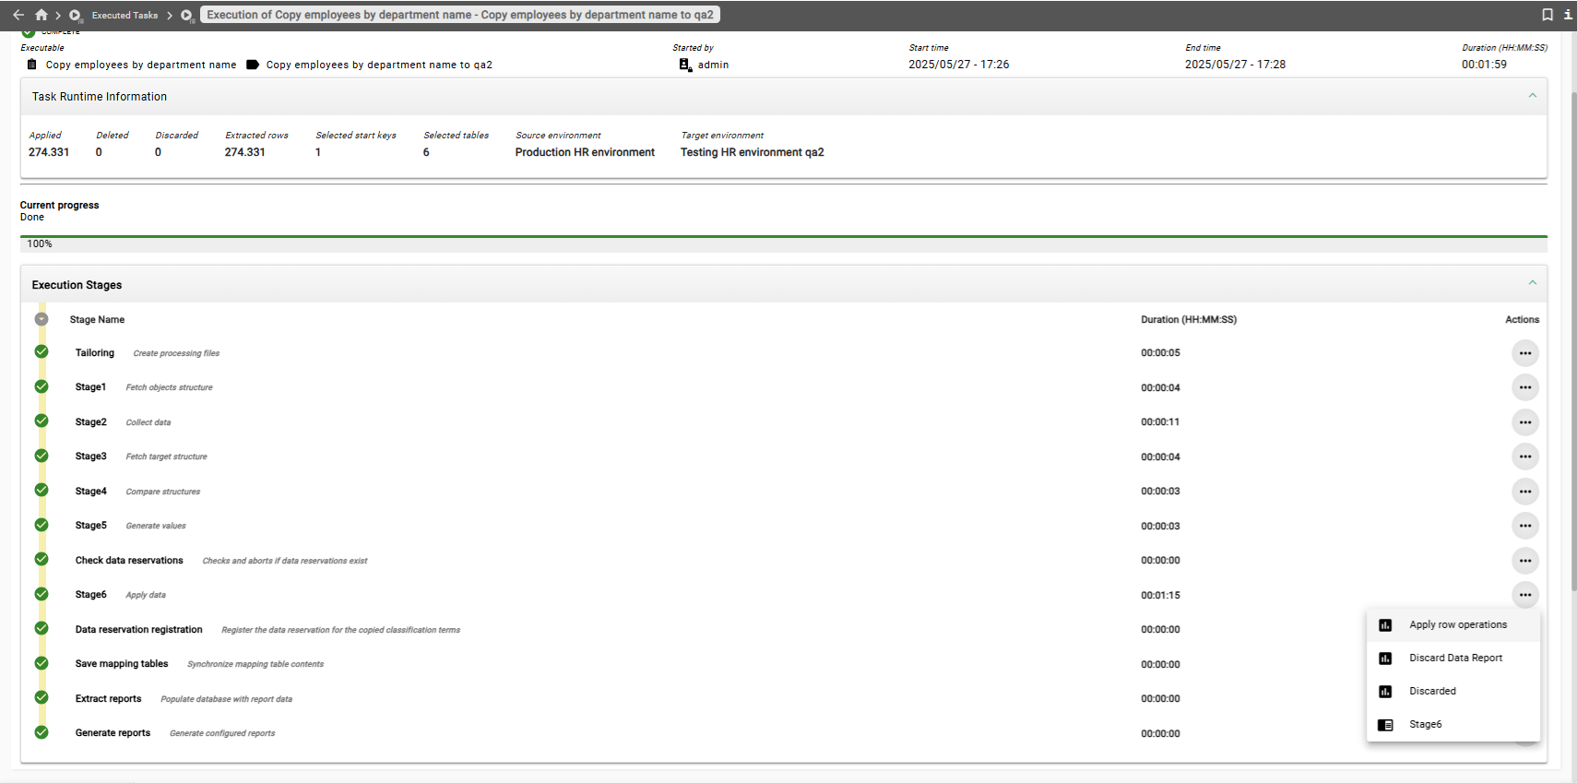This screenshot has height=783, width=1577.
Task: Click the Data reservation registration stage name
Action: click(x=138, y=630)
